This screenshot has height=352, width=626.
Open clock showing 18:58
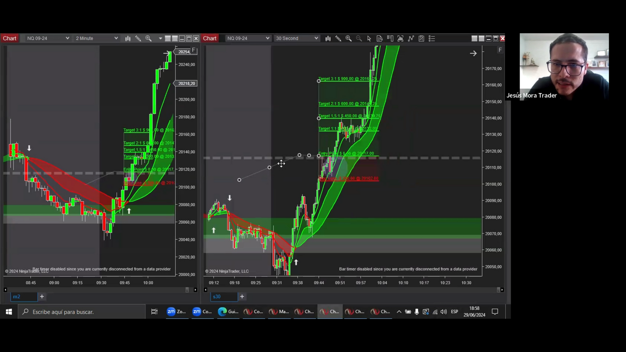tap(474, 312)
